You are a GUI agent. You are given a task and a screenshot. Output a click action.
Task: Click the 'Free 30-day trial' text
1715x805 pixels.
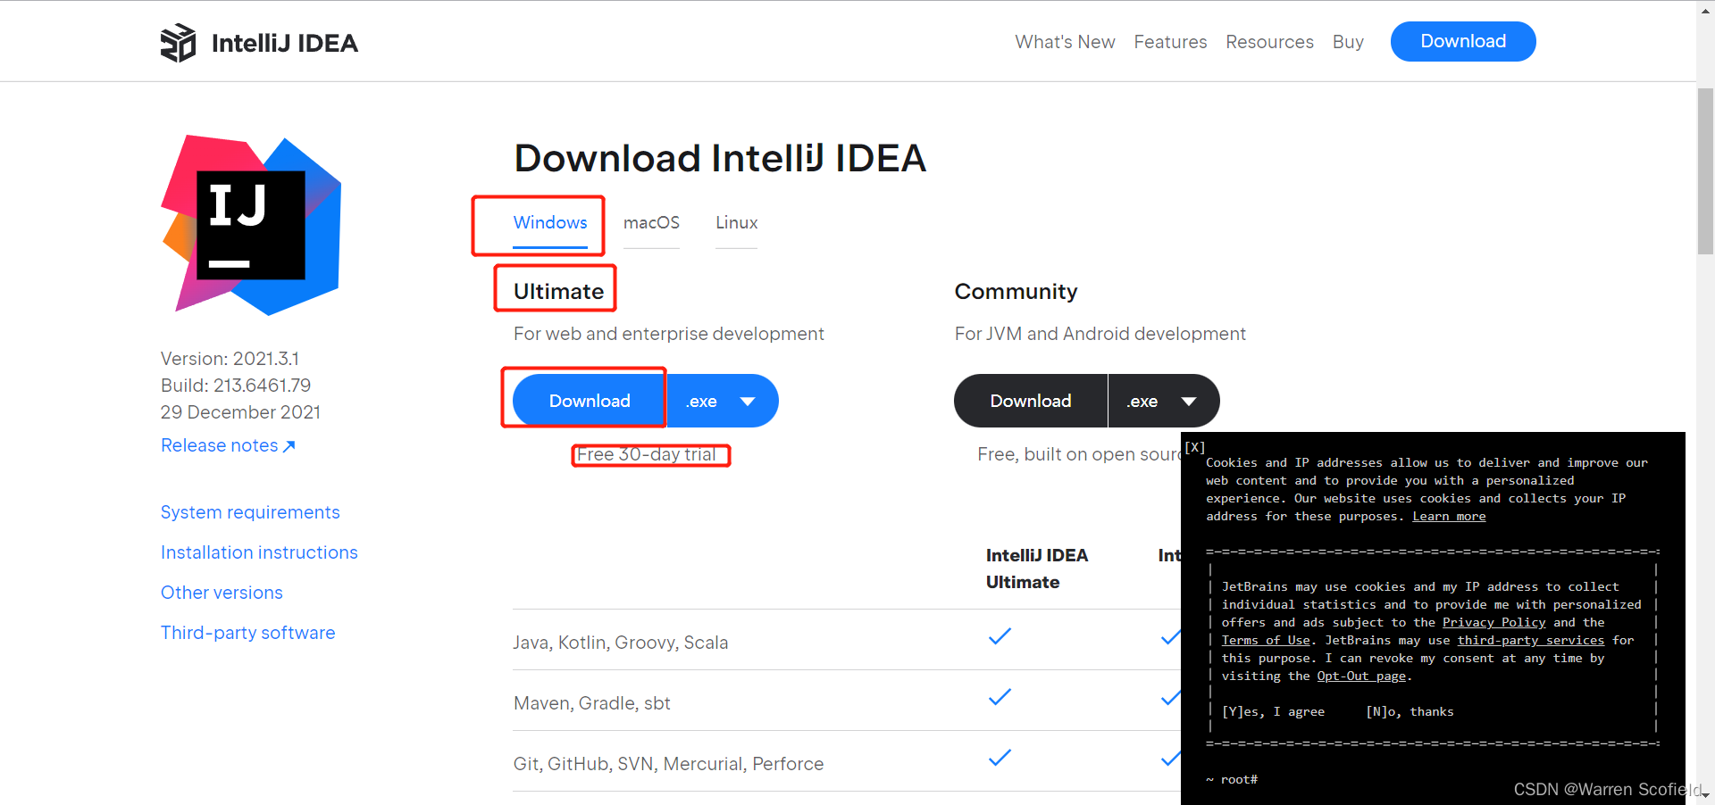[x=646, y=454]
